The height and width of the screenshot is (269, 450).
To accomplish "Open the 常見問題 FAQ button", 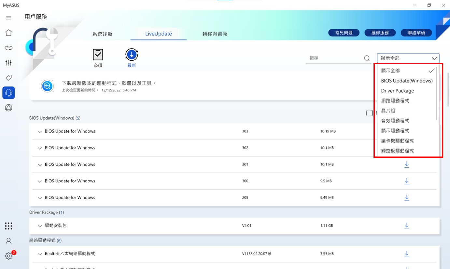I will [344, 33].
